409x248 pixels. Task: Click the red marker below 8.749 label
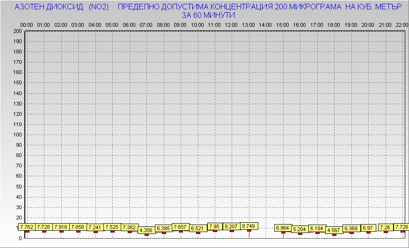click(x=249, y=230)
